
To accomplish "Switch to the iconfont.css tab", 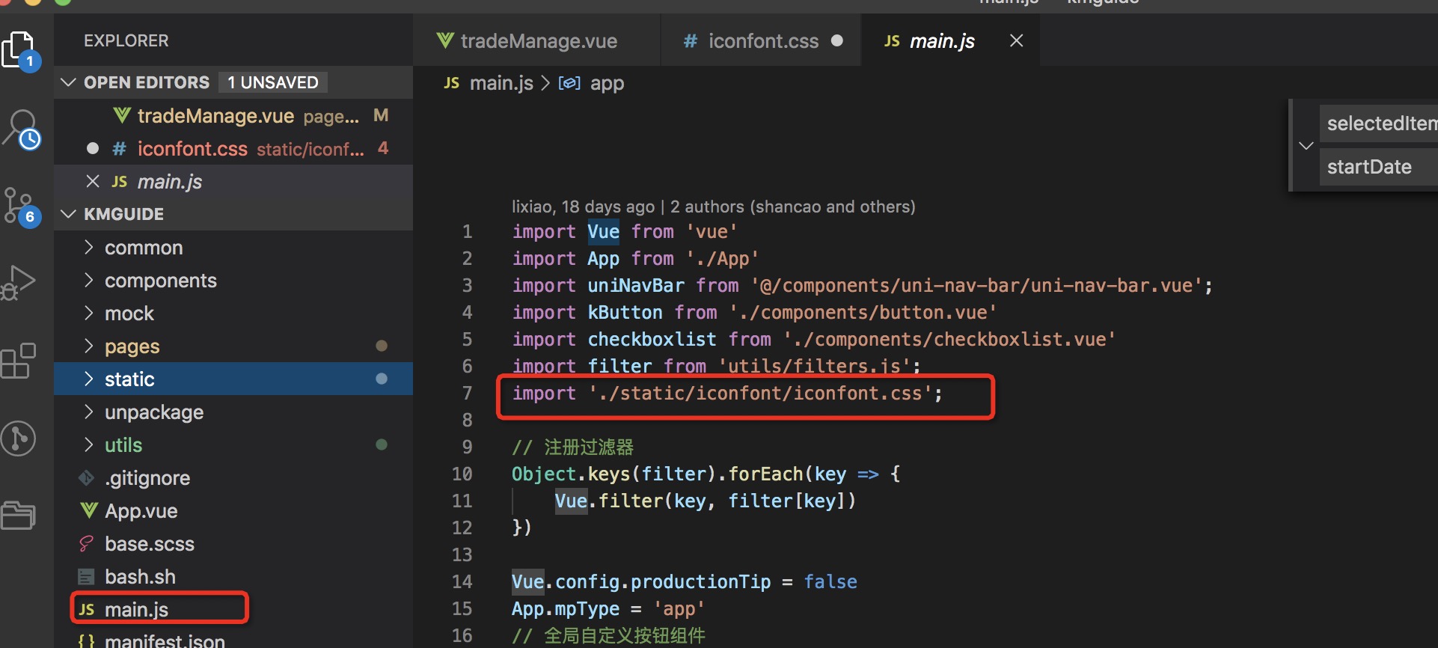I will 762,40.
